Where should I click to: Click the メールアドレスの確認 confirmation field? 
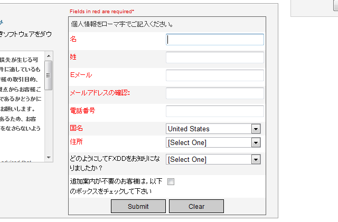pyautogui.click(x=214, y=93)
